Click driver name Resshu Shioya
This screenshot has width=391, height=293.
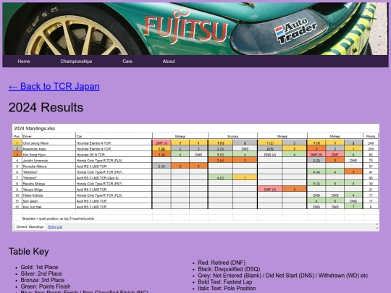click(34, 184)
